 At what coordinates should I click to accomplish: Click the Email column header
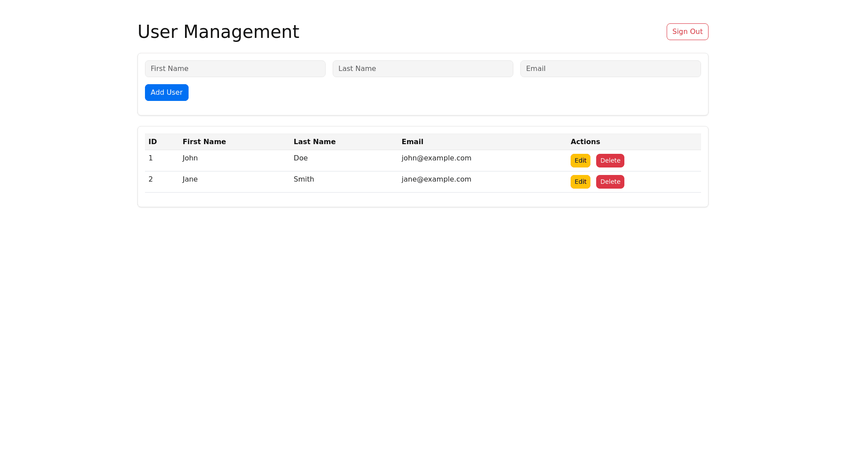[x=412, y=142]
